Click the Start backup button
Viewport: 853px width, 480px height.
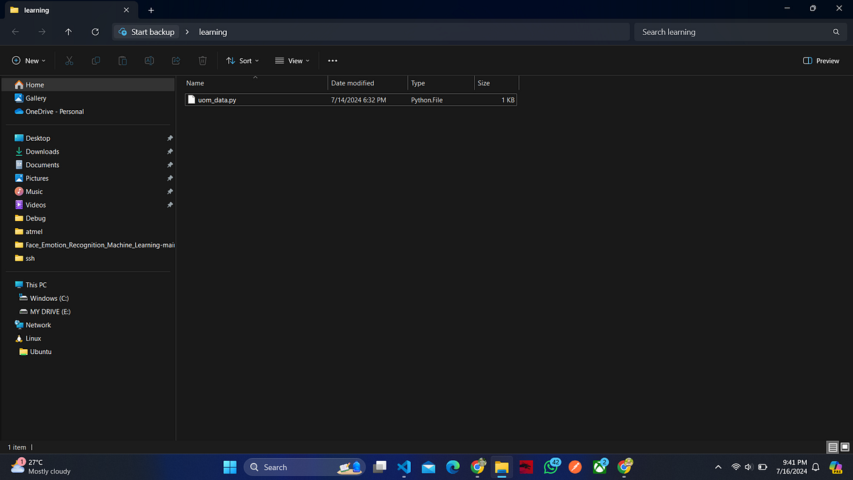coord(146,31)
